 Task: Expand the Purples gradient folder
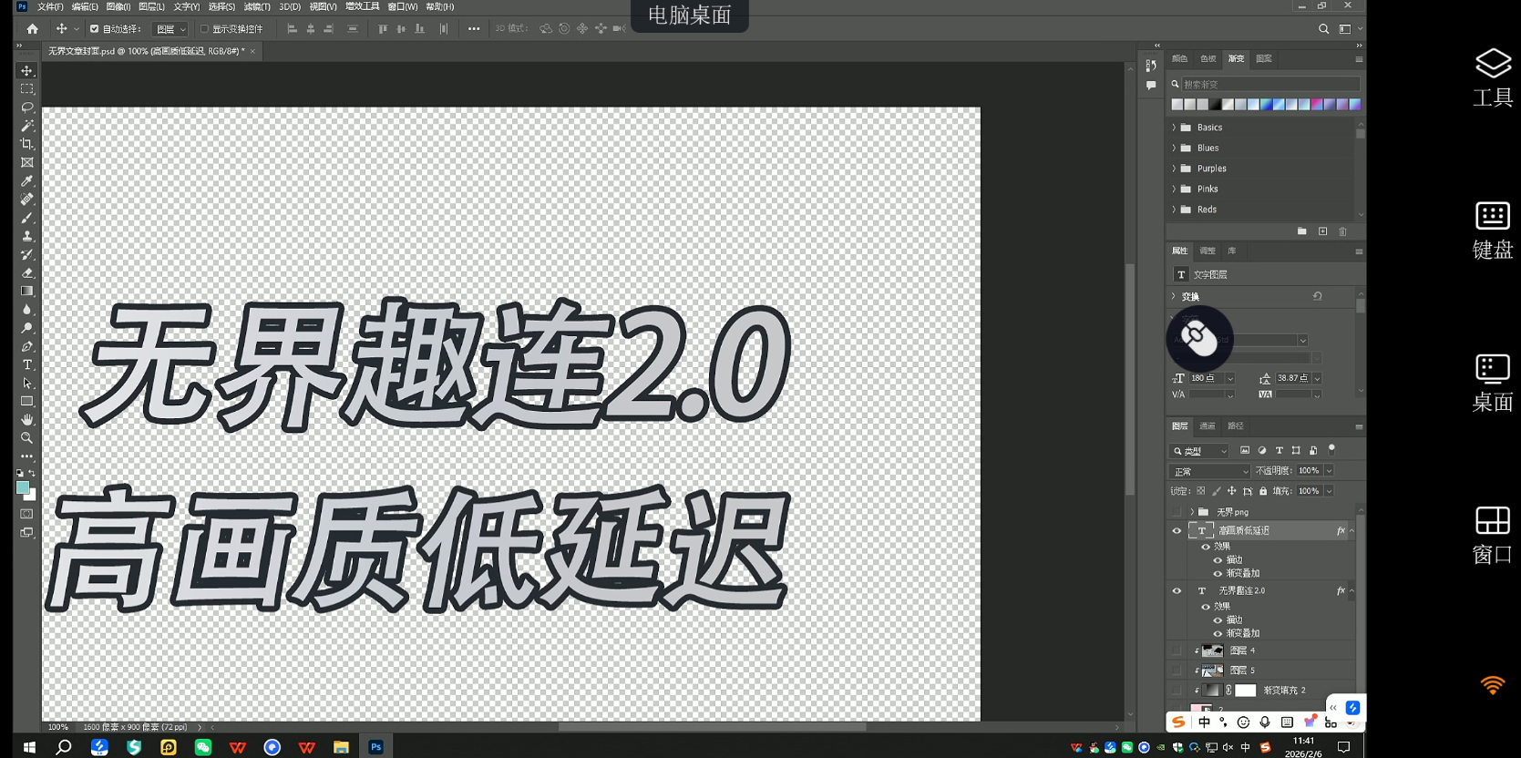(x=1174, y=169)
